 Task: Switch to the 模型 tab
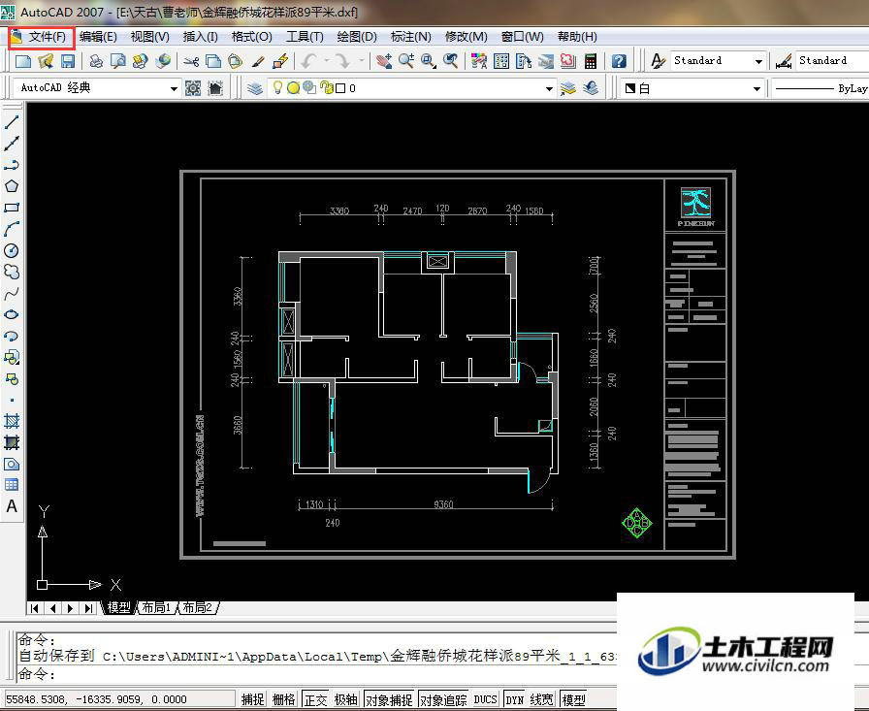(x=118, y=608)
